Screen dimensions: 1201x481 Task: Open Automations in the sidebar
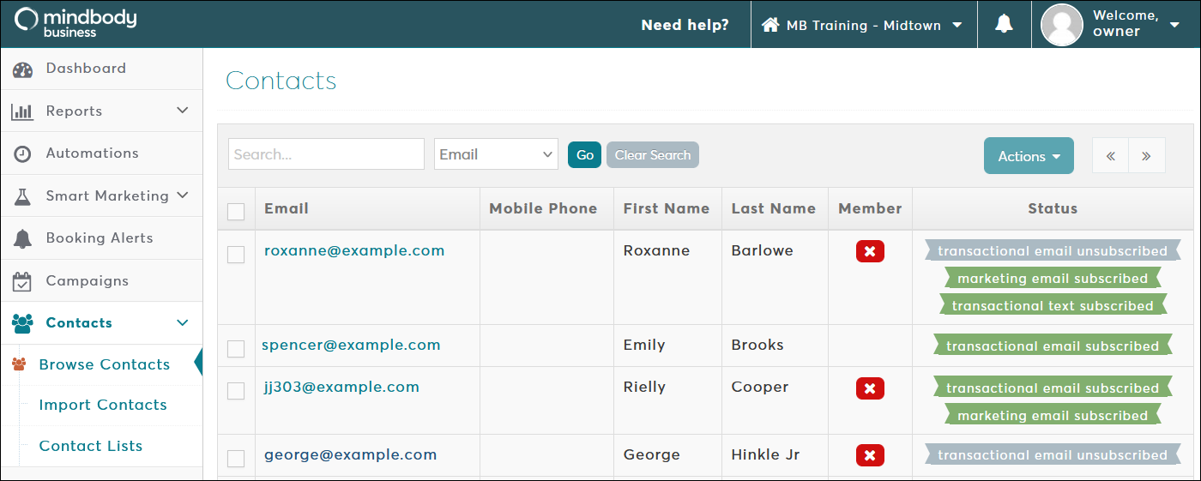pos(92,153)
